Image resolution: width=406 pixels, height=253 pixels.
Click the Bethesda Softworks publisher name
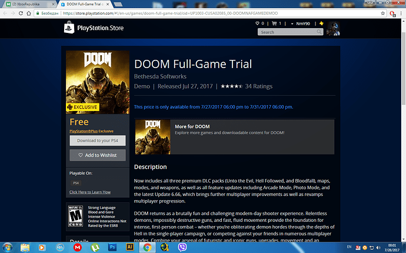pos(160,76)
